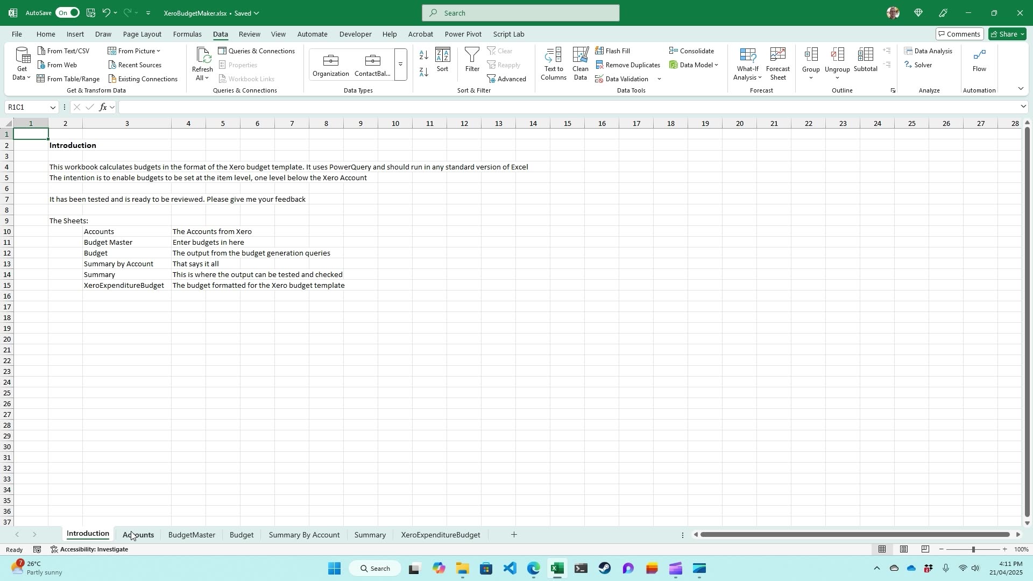Click the Forecast Sheet icon
Screen dimensions: 1033x581
tap(777, 63)
